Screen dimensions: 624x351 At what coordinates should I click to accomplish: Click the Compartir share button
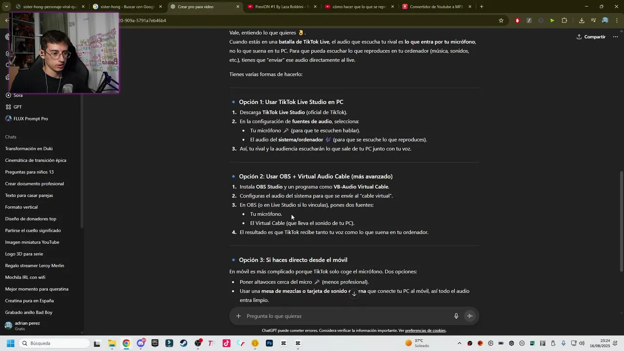[x=591, y=37]
